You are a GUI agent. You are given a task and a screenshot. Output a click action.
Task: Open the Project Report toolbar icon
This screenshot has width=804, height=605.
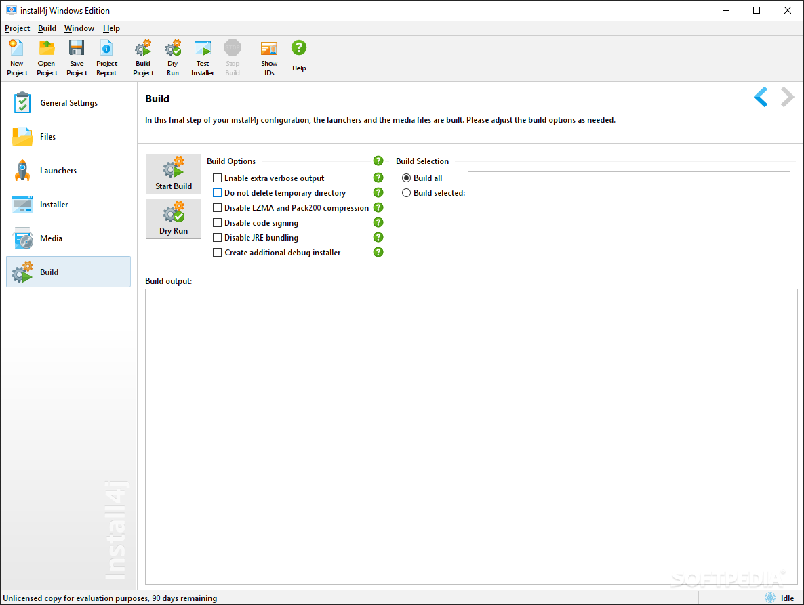point(106,58)
